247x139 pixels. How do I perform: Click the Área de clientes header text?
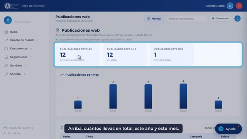(33, 6)
